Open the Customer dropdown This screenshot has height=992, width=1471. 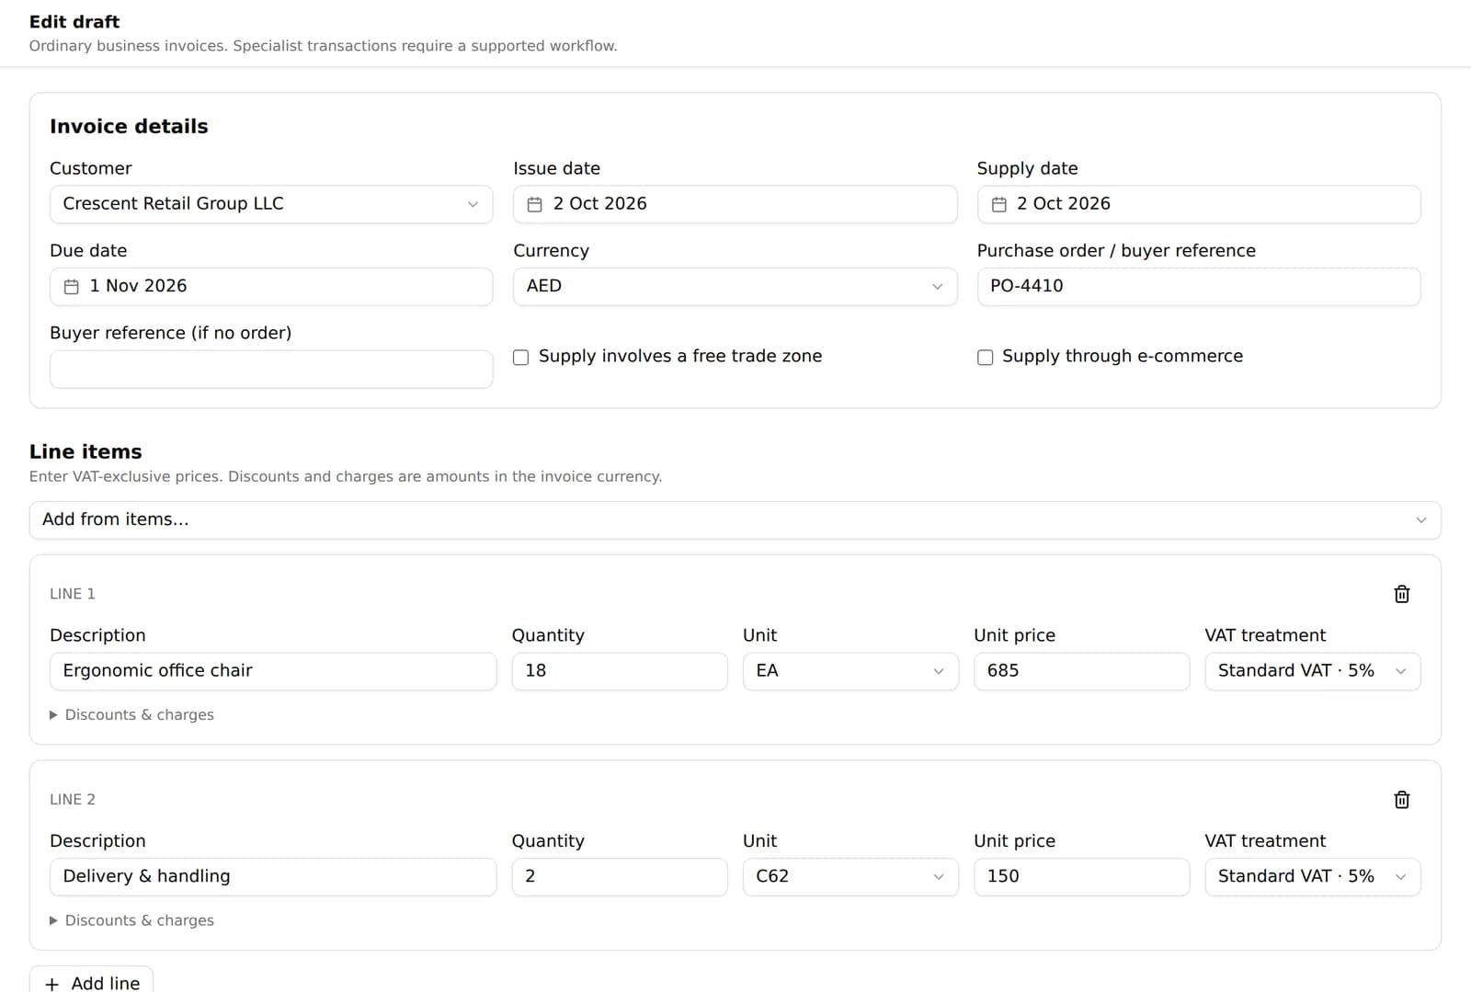coord(271,204)
